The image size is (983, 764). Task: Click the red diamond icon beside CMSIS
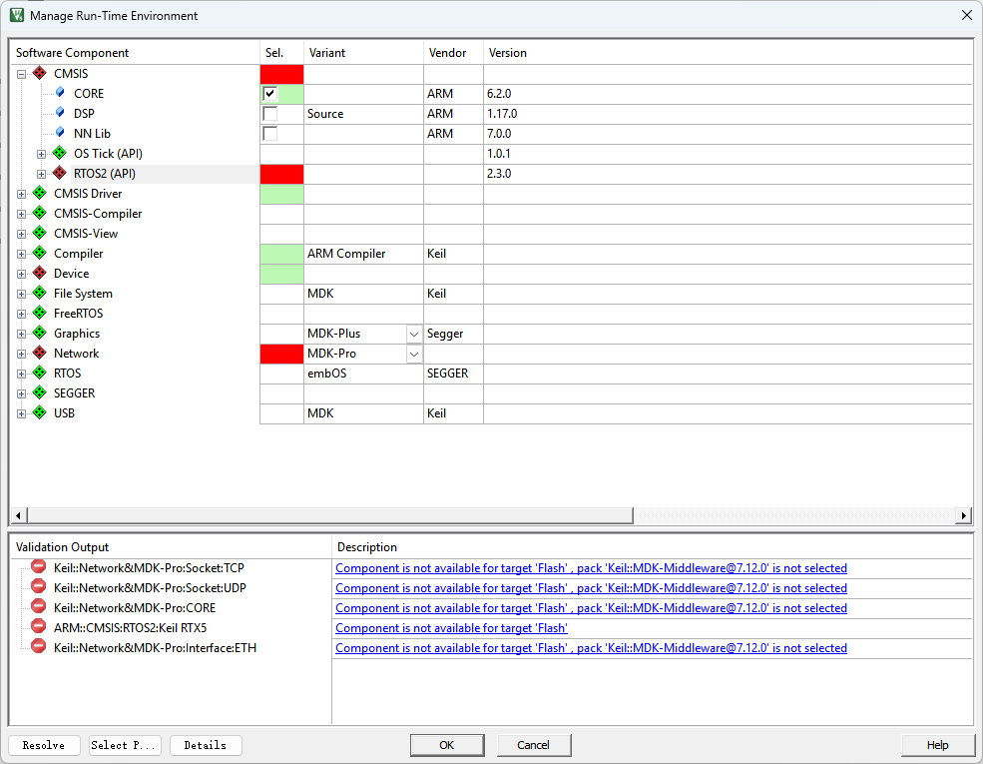40,73
